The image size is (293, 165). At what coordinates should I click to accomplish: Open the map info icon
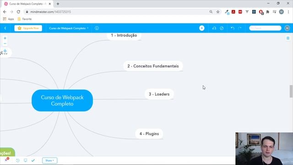pyautogui.click(x=97, y=28)
